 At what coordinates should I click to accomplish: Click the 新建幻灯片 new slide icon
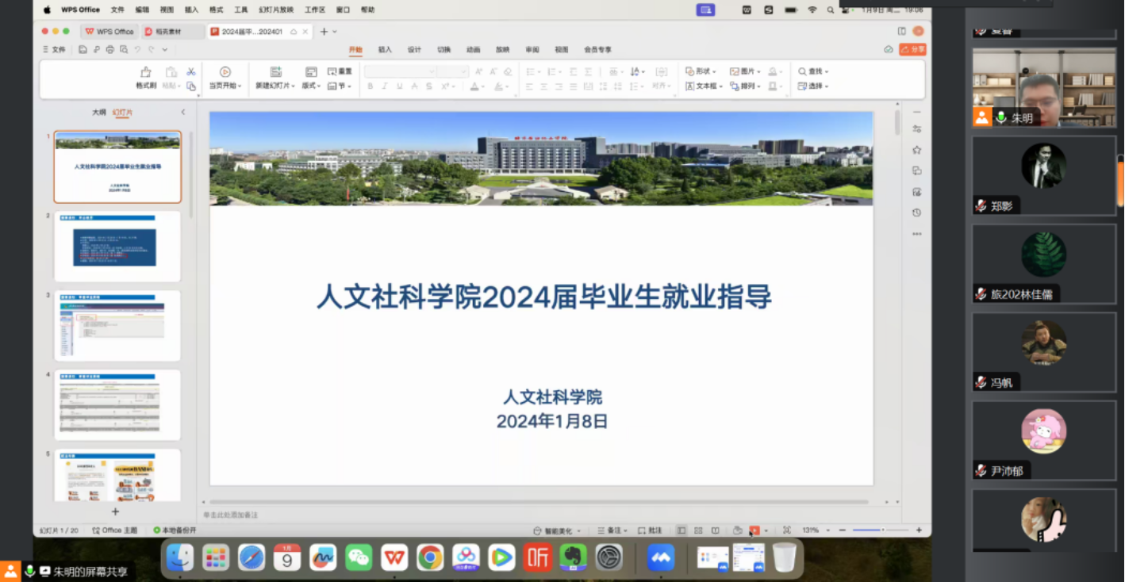pyautogui.click(x=275, y=72)
